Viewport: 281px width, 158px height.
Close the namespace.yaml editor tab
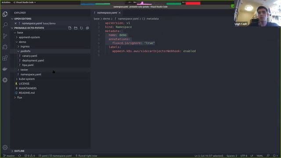[119, 13]
